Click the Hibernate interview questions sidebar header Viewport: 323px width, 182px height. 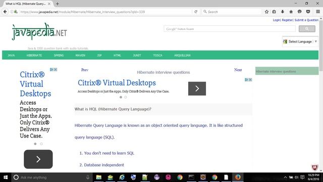[x=287, y=71]
